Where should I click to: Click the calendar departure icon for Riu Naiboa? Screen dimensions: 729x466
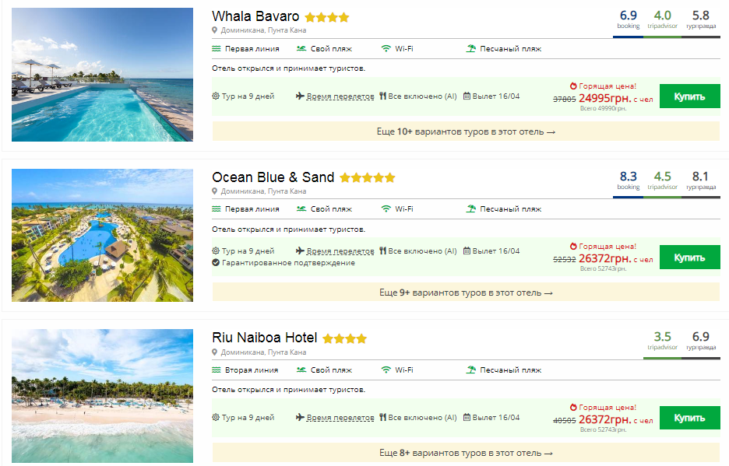467,418
